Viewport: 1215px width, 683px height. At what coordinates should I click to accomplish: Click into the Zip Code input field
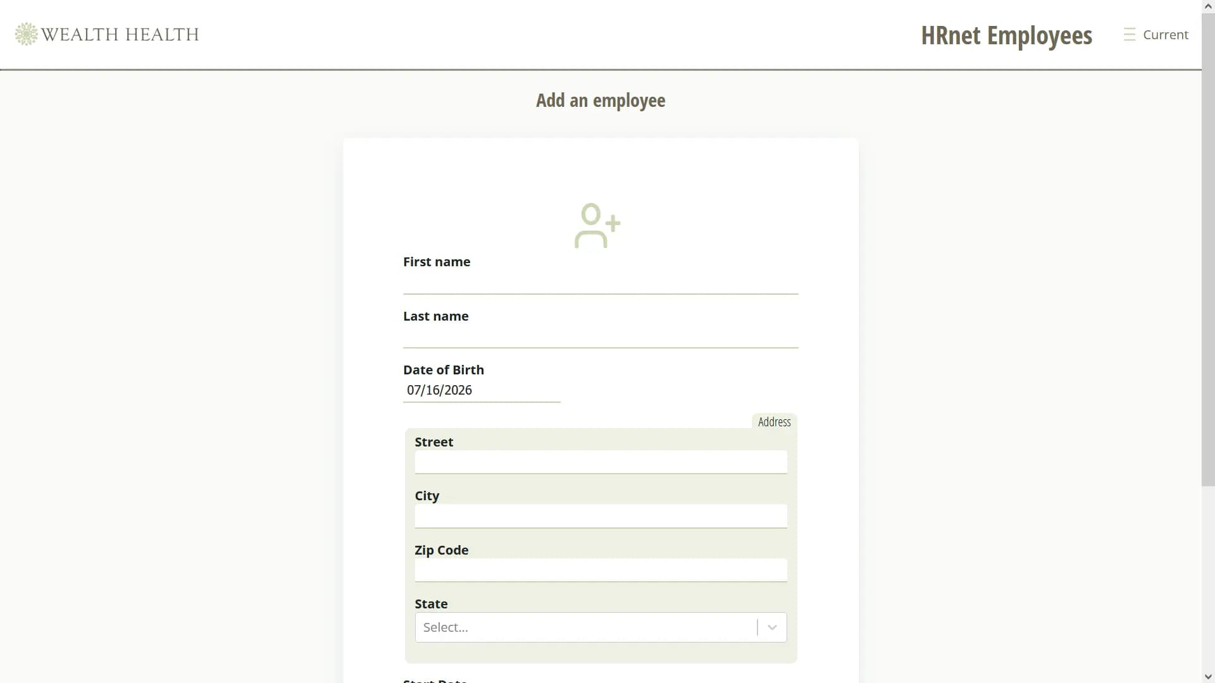click(x=601, y=570)
